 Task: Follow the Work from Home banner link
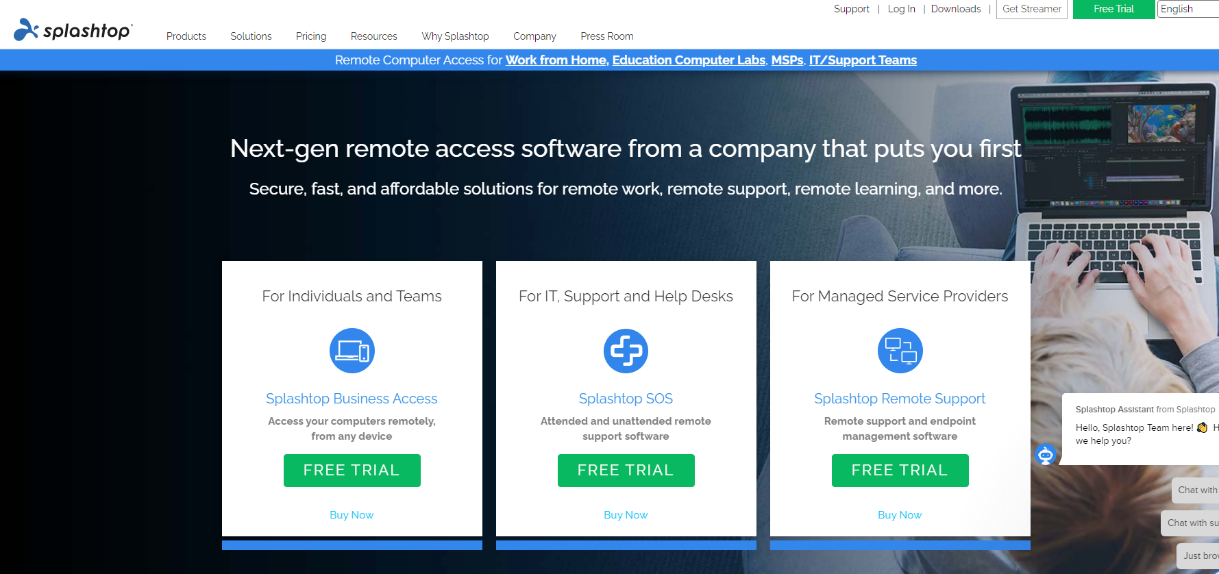point(556,60)
